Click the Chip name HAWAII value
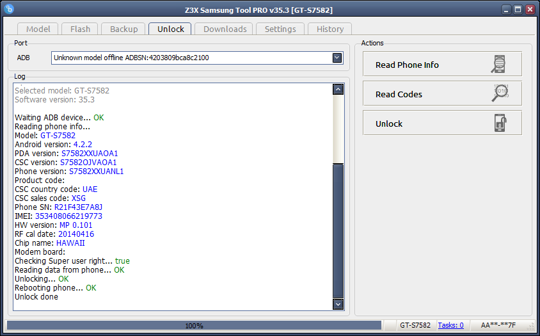Viewport: 540px width, 336px height. 70,243
